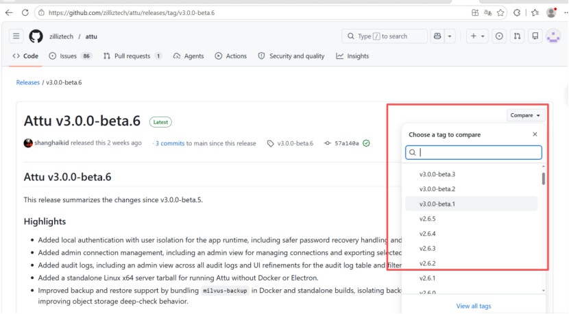The height and width of the screenshot is (314, 569).
Task: Click the commit icon beside 57a140a
Action: 327,143
